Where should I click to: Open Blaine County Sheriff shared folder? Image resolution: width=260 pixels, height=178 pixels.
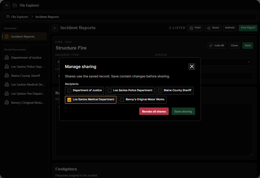(x=24, y=76)
